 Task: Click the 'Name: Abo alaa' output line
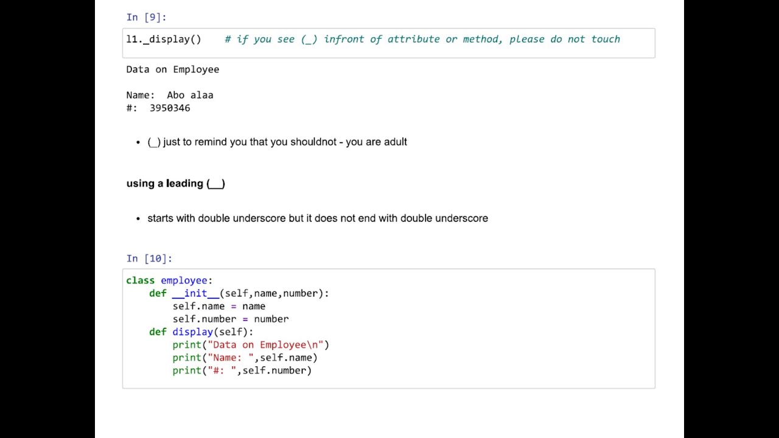pos(170,95)
